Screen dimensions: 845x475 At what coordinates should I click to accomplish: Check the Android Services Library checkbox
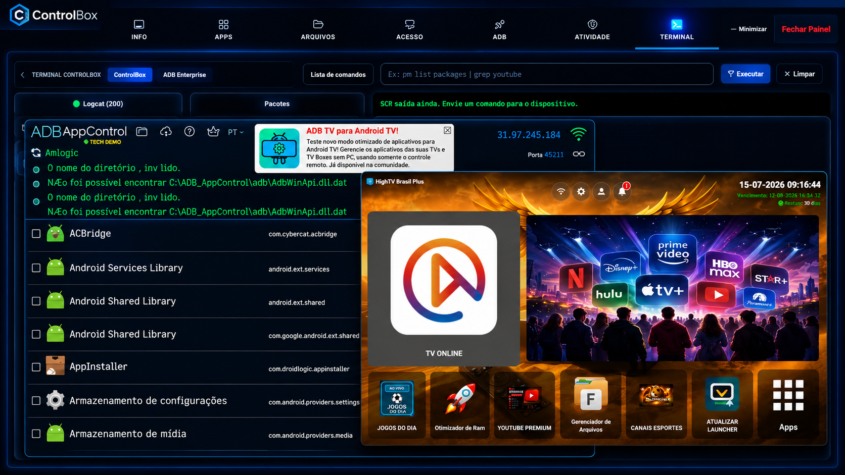point(36,268)
